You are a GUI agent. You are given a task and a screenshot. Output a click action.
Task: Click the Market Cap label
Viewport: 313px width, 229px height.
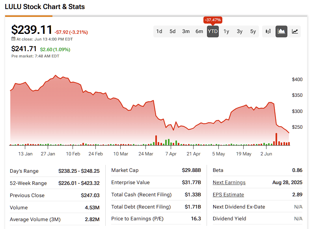pos(125,170)
